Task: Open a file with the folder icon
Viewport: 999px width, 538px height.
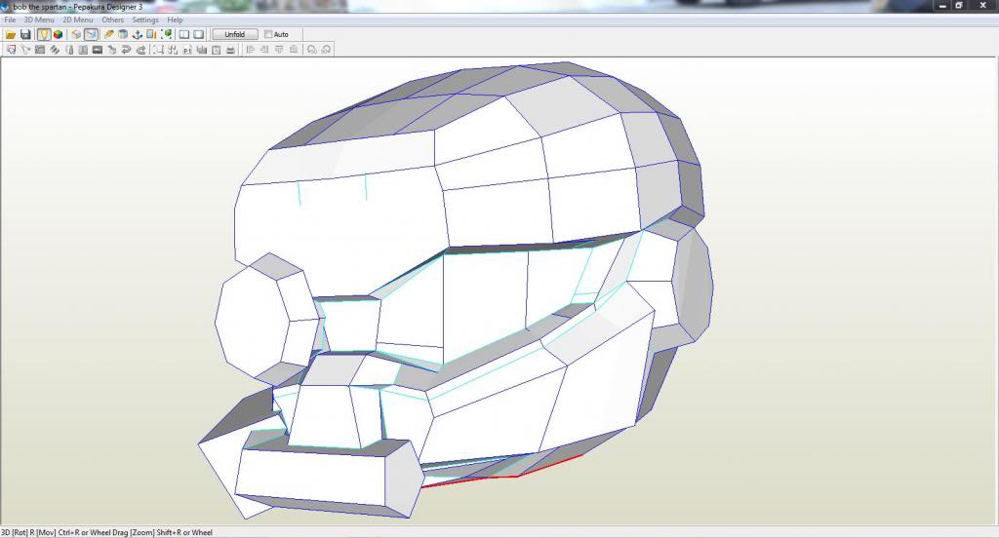Action: tap(11, 34)
